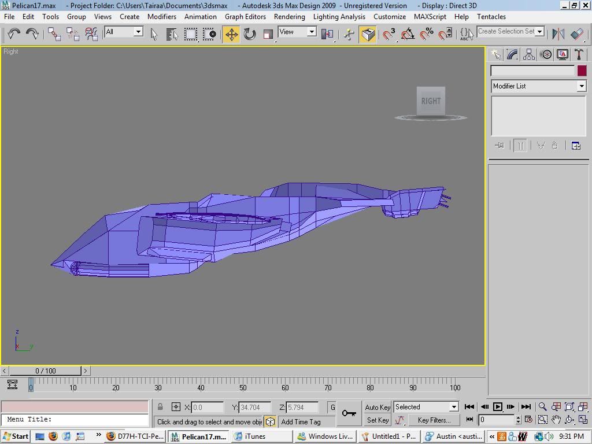Select the Orbit viewport tool
Viewport: 592px width, 444px height.
[x=569, y=420]
